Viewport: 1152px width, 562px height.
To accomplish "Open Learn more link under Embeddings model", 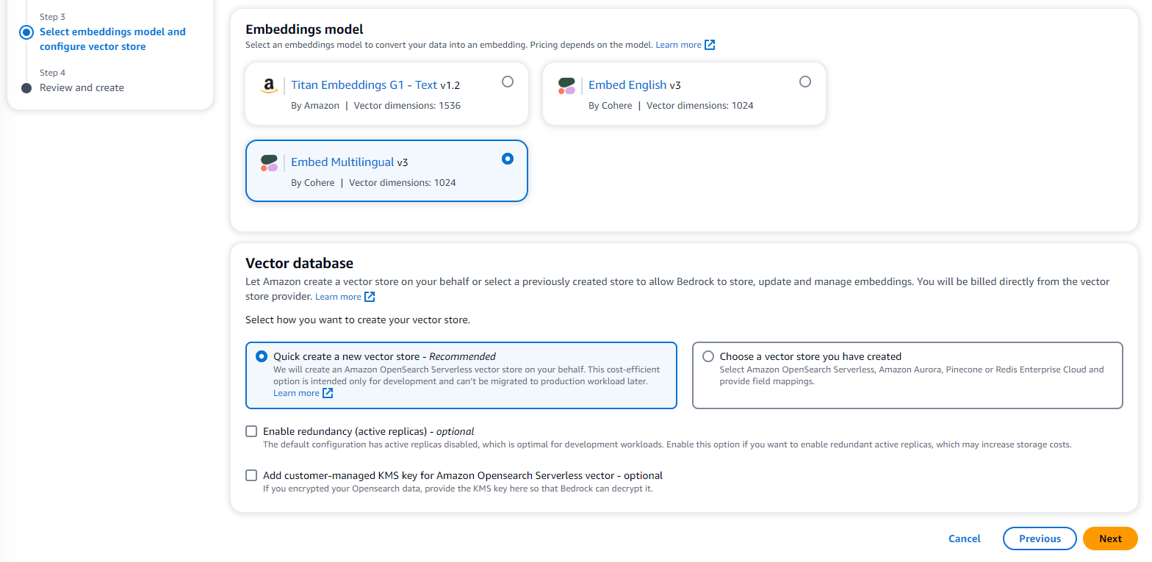I will (678, 45).
